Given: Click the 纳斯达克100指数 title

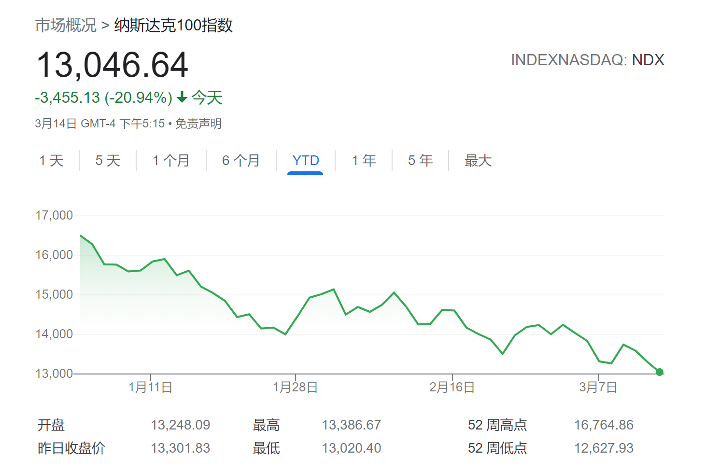Looking at the screenshot, I should [173, 25].
